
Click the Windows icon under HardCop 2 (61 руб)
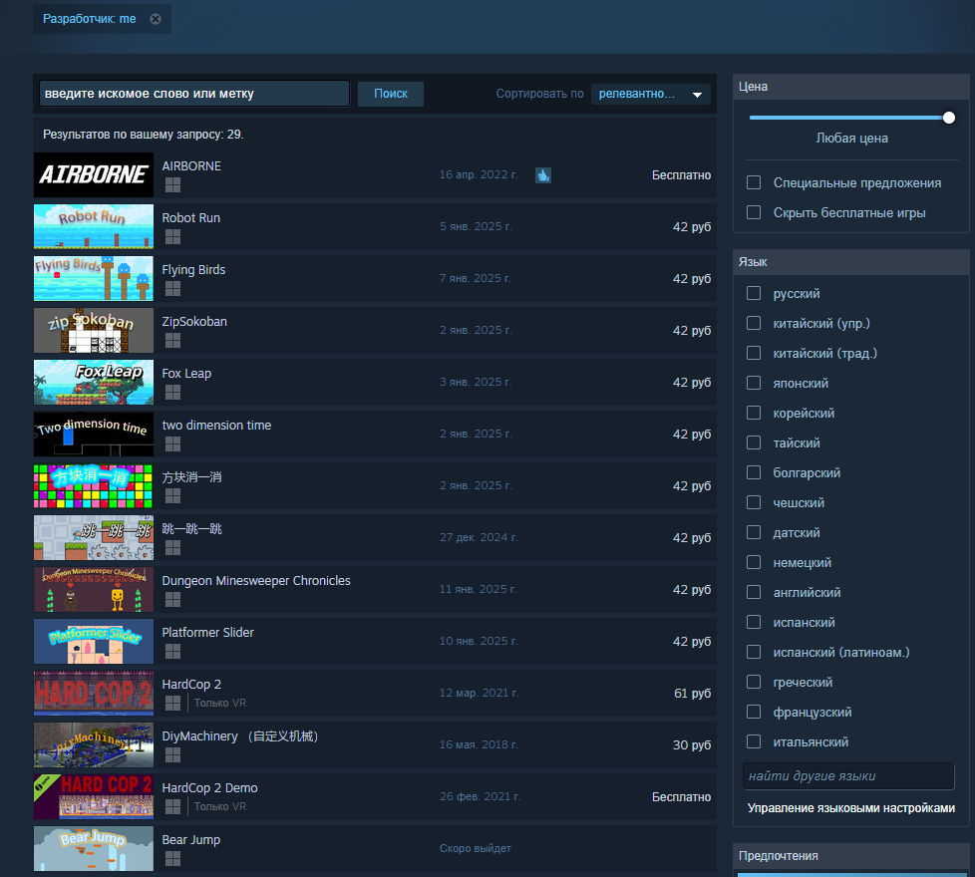click(172, 703)
